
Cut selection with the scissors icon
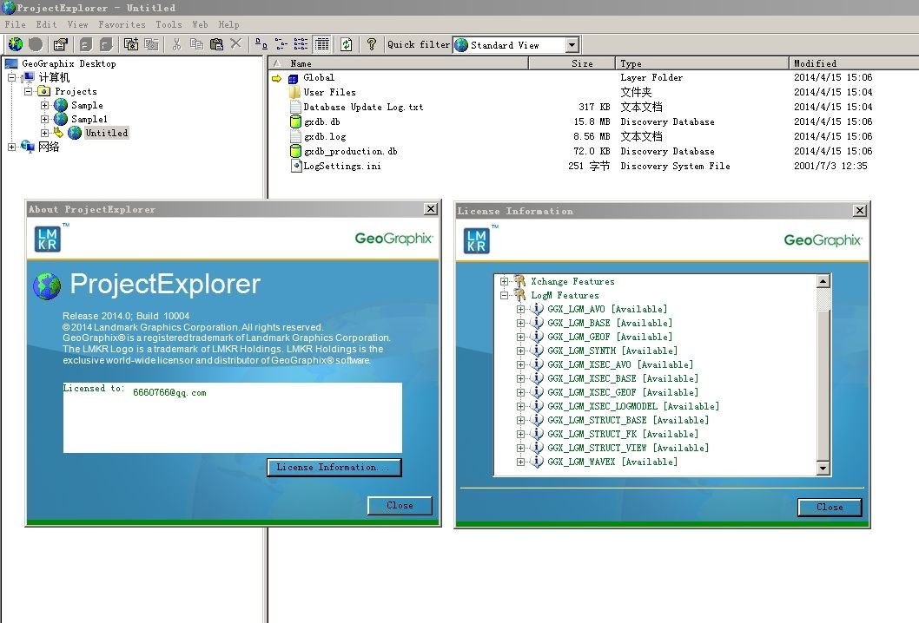[176, 44]
